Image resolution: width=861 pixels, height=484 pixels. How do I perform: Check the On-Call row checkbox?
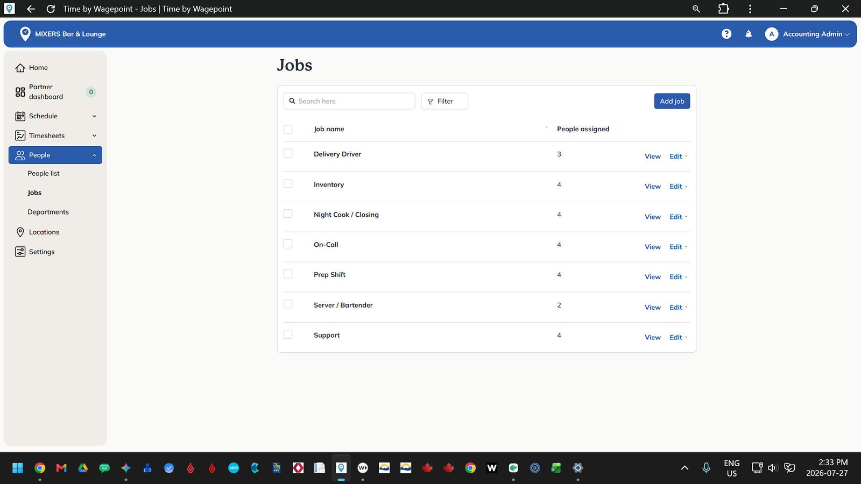[x=288, y=244]
